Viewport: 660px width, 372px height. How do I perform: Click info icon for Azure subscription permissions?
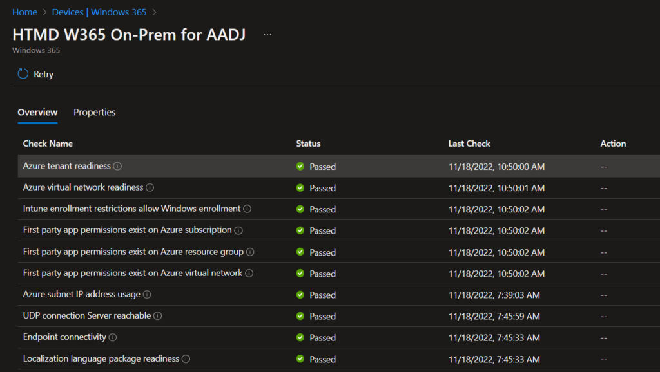[238, 230]
